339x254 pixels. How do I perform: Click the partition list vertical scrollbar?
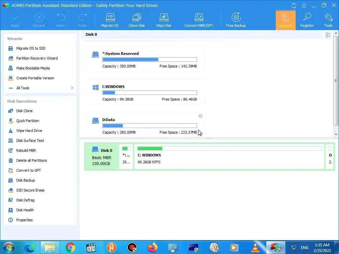(336, 81)
